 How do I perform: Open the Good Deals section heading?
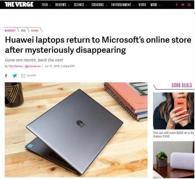click(182, 85)
